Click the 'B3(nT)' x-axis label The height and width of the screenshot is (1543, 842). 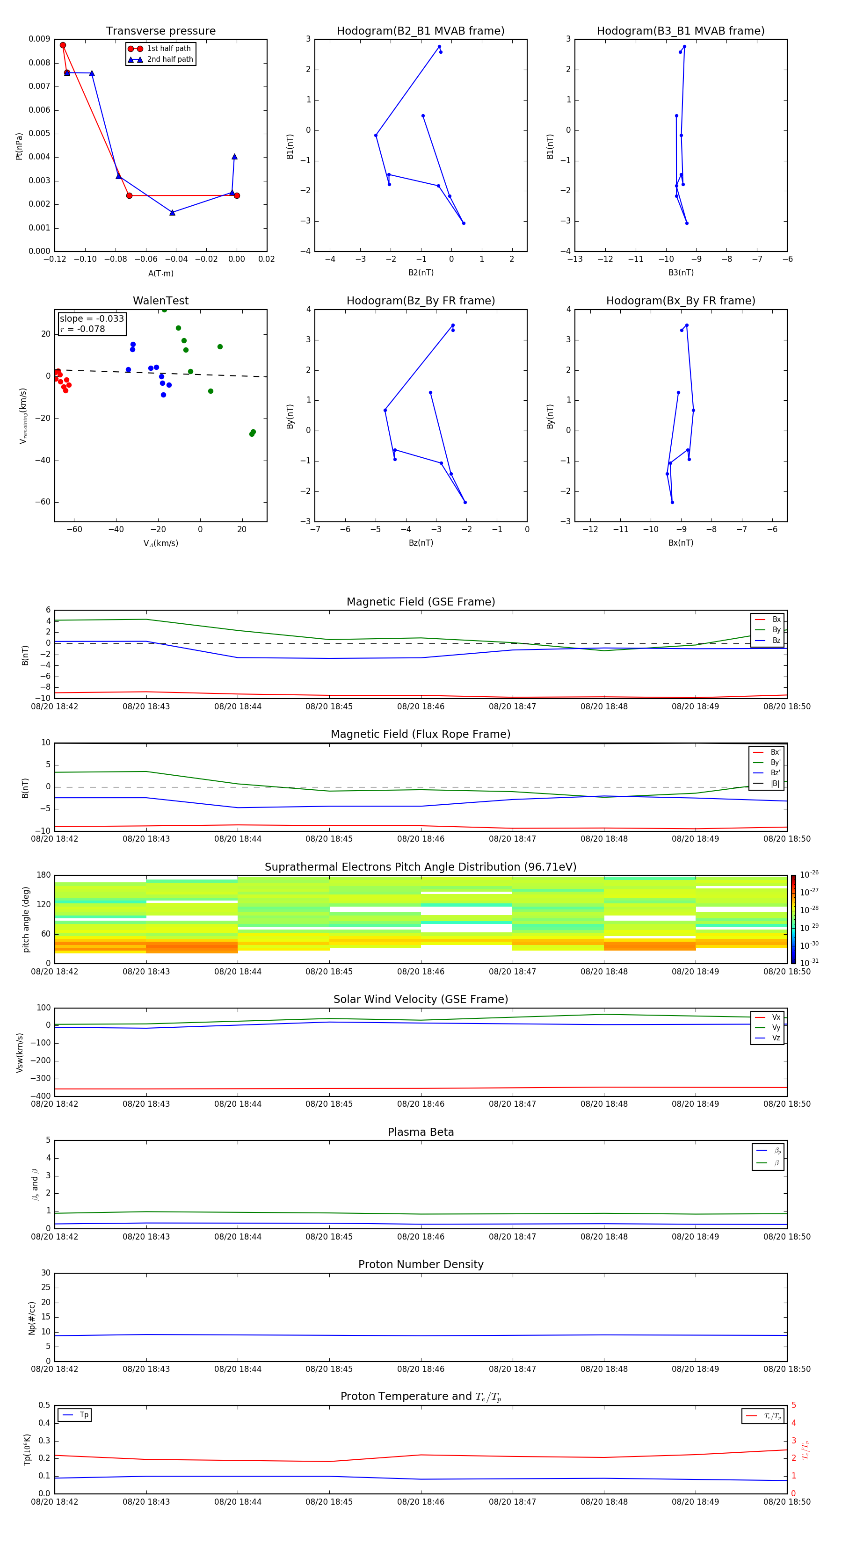click(681, 273)
